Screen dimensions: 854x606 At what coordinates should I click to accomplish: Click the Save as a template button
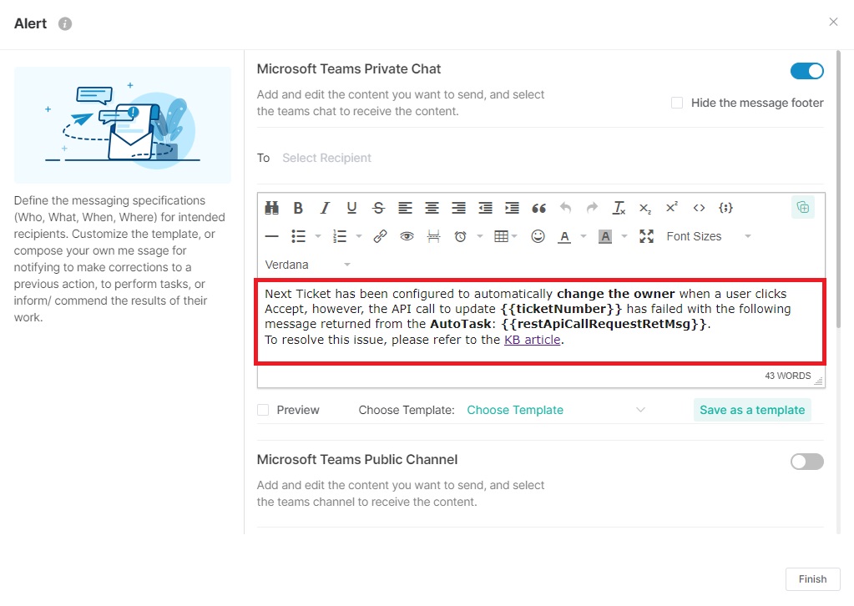(751, 410)
